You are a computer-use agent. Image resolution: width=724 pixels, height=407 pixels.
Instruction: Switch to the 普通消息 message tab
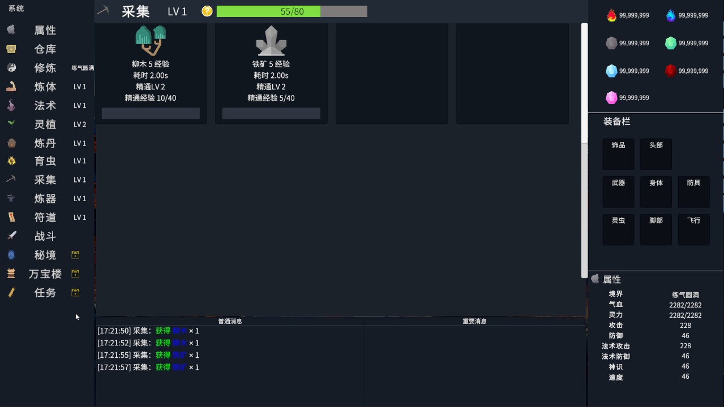[x=230, y=321]
